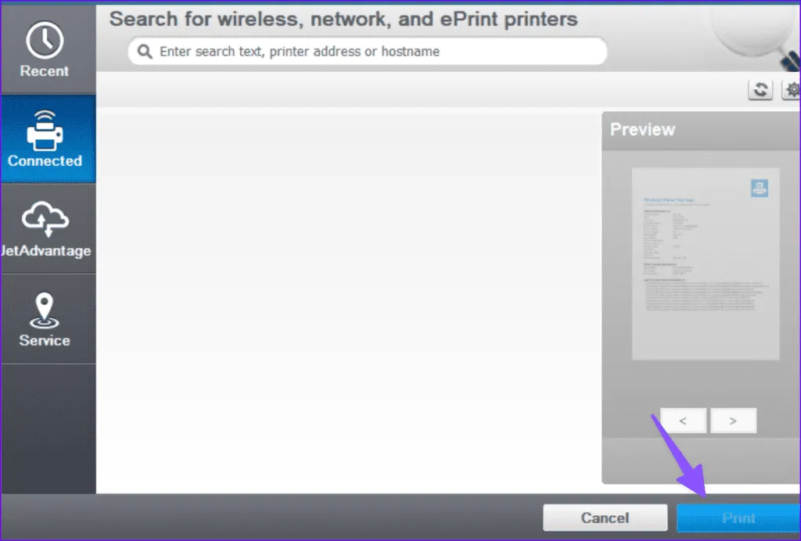Open settings via the gear icon

792,90
